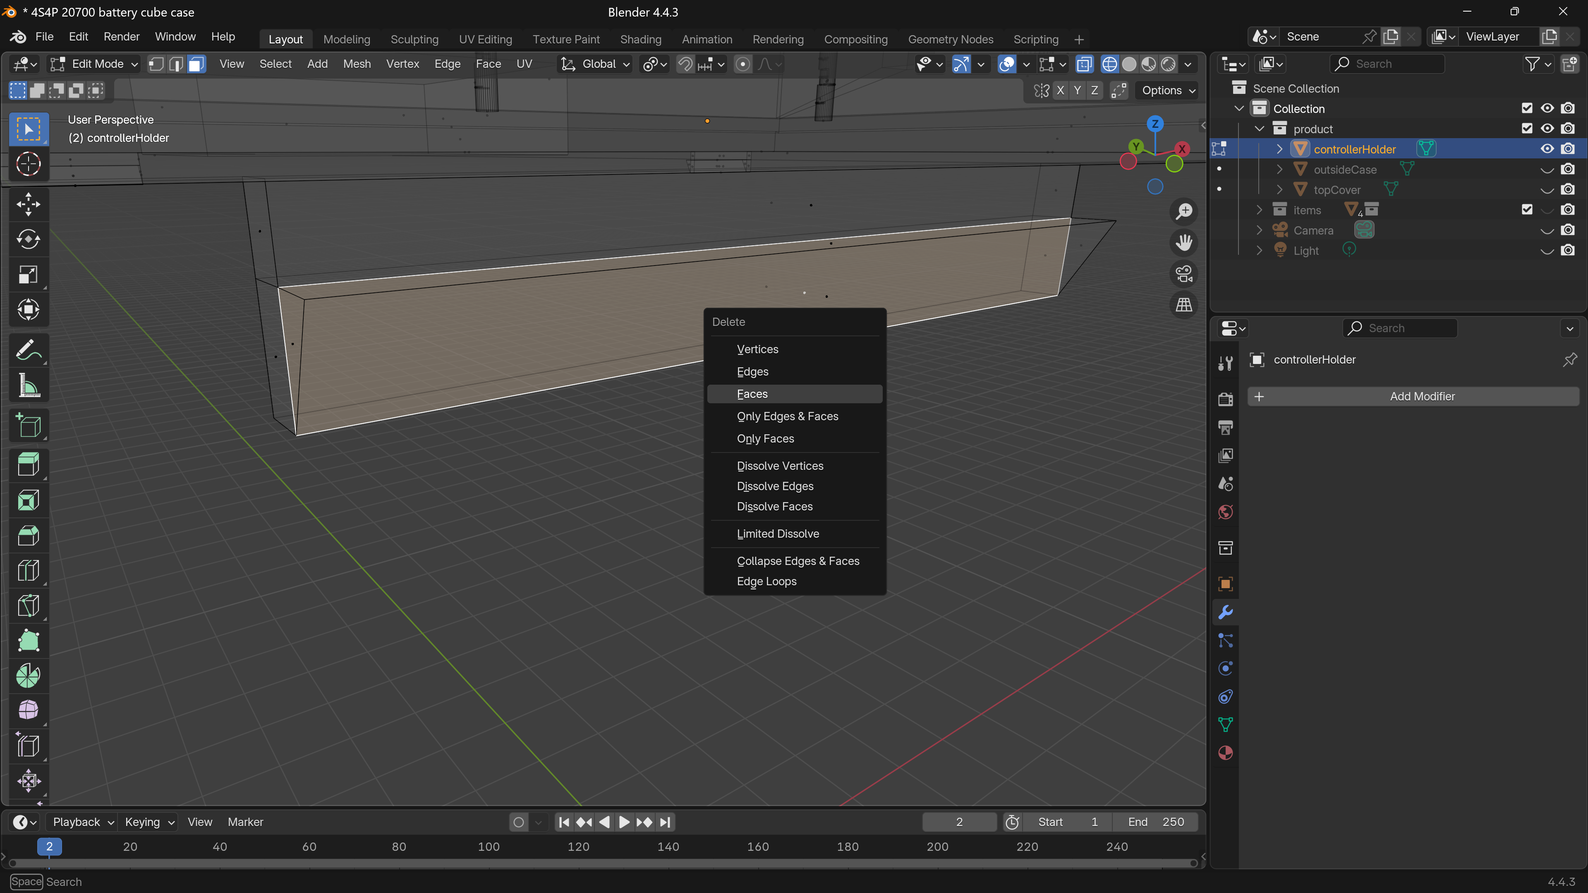Switch to the Sculpting workspace tab
Image resolution: width=1588 pixels, height=893 pixels.
pyautogui.click(x=414, y=39)
